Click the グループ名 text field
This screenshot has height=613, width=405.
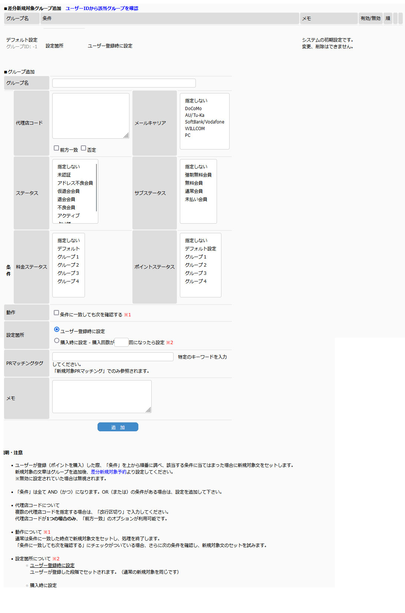[x=124, y=83]
